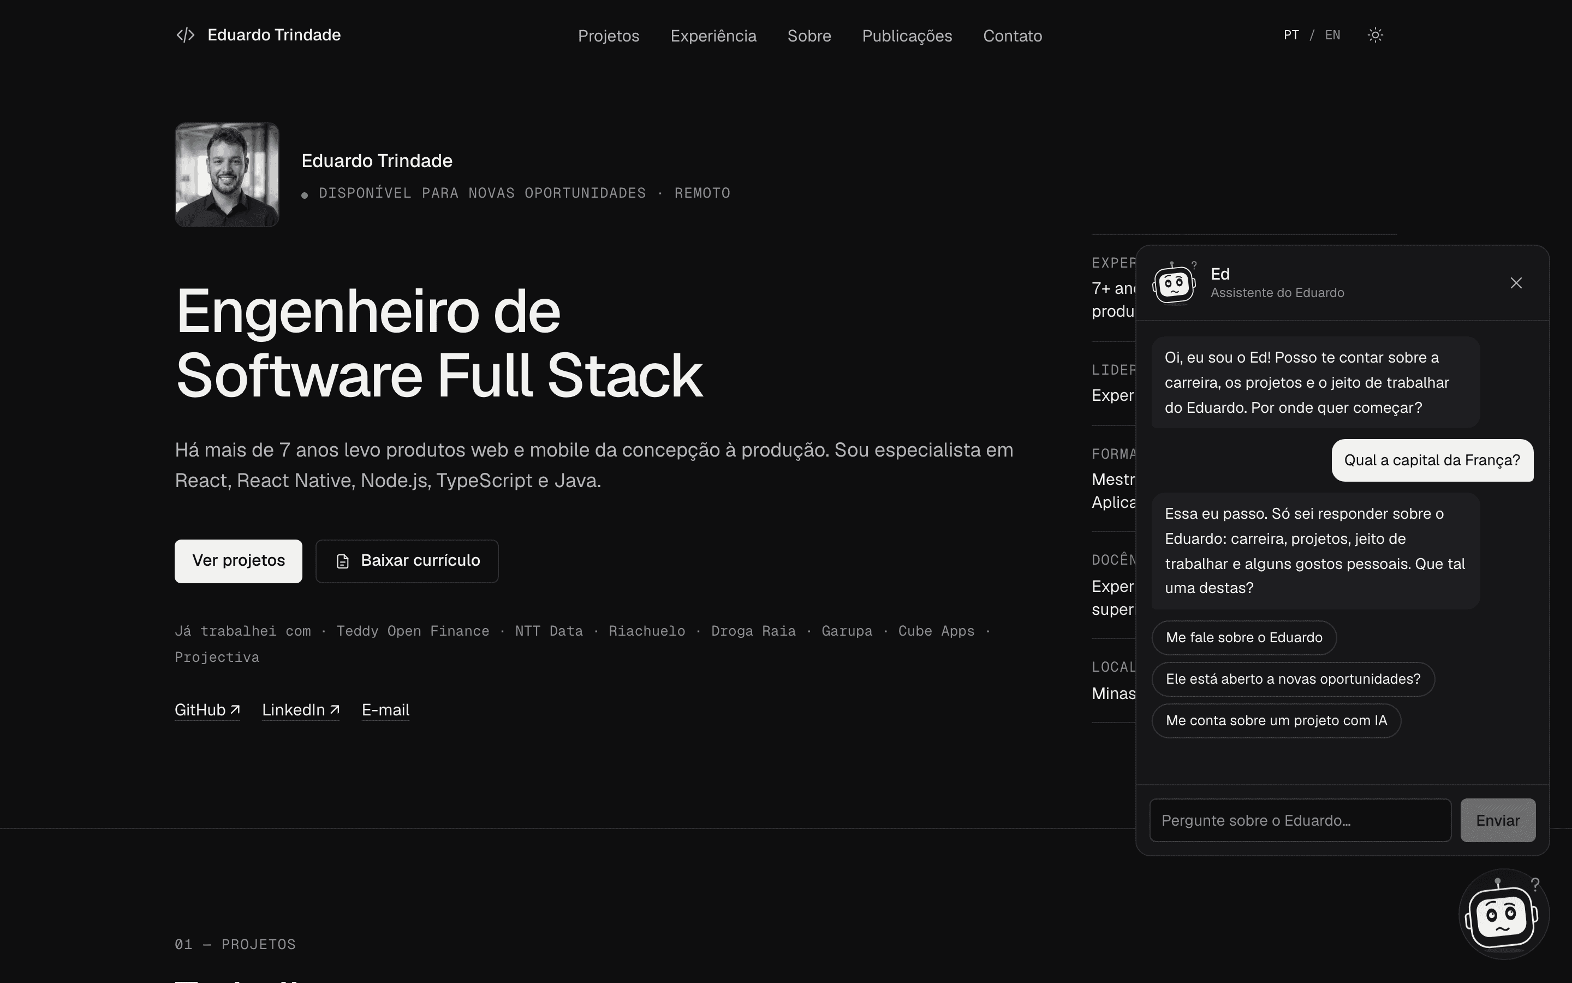Viewport: 1572px width, 983px height.
Task: Click the Engenheiro de Software Full Stack heading
Action: coord(439,344)
